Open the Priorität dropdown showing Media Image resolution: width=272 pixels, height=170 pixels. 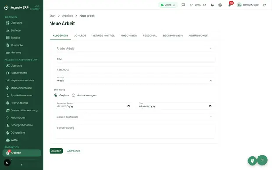click(135, 80)
